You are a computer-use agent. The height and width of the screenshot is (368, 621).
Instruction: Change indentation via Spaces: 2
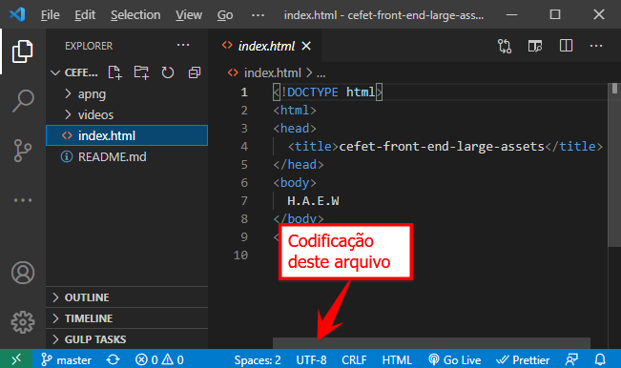(x=258, y=359)
